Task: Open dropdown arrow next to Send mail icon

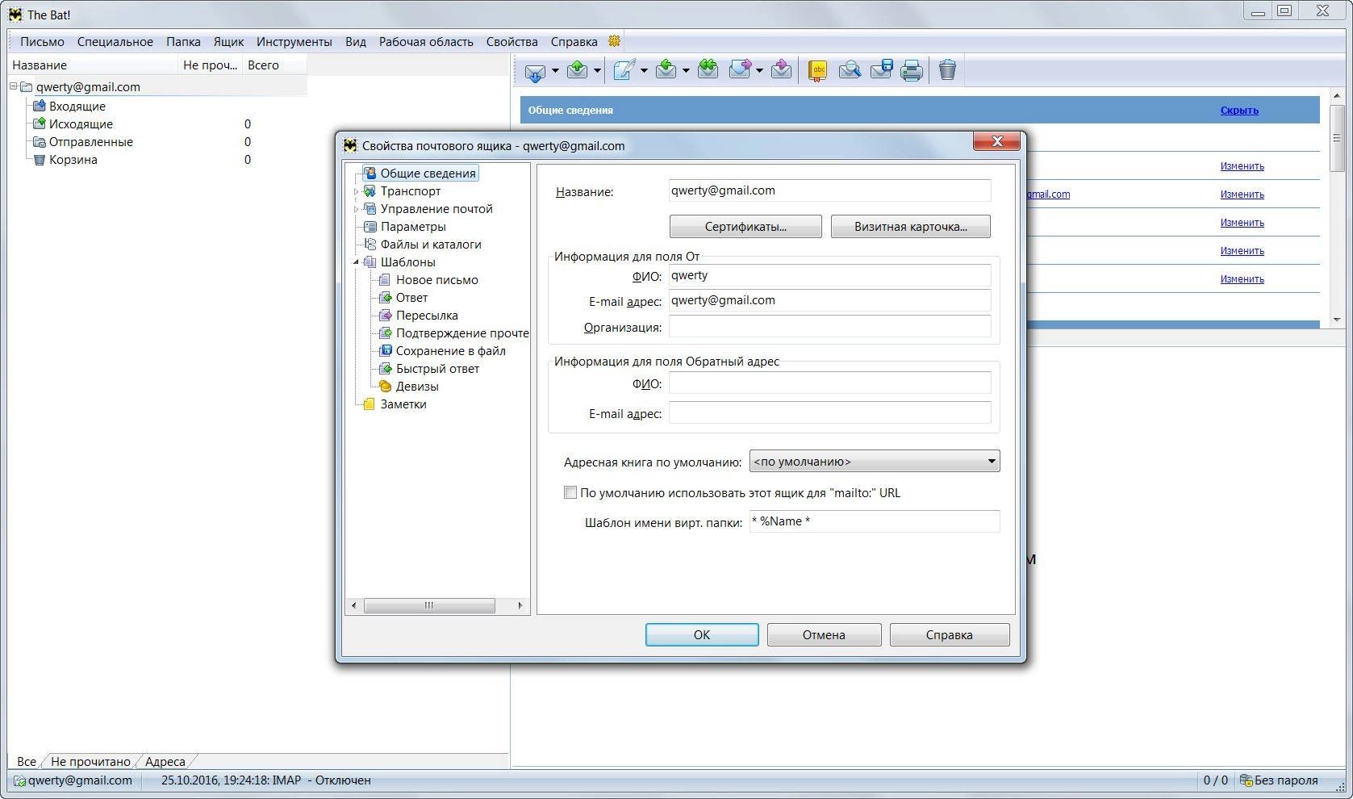Action: (x=597, y=71)
